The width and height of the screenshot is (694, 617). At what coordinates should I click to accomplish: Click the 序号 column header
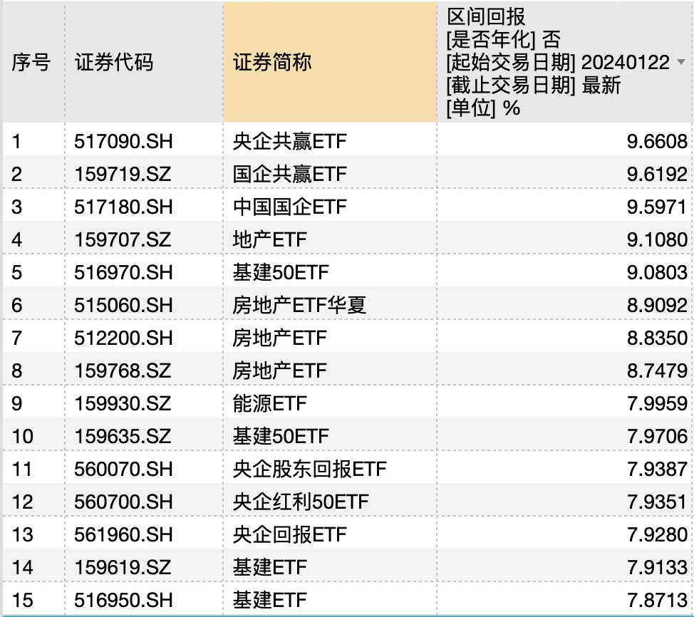[x=31, y=63]
